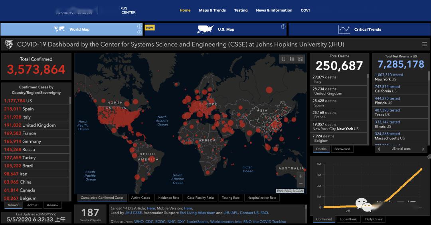Show the map legend list icon
The width and height of the screenshot is (431, 225).
coord(292,59)
